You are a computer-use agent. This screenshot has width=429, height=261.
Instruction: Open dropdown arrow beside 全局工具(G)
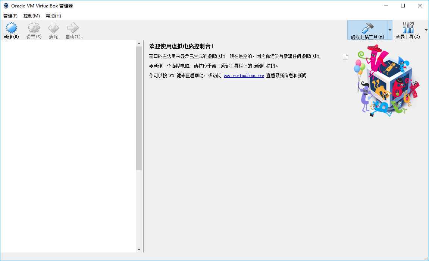click(x=426, y=30)
